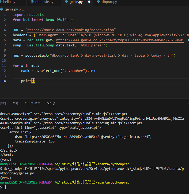
Task: Open the movie.daum.net URL link on line 4
Action: [x=70, y=30]
